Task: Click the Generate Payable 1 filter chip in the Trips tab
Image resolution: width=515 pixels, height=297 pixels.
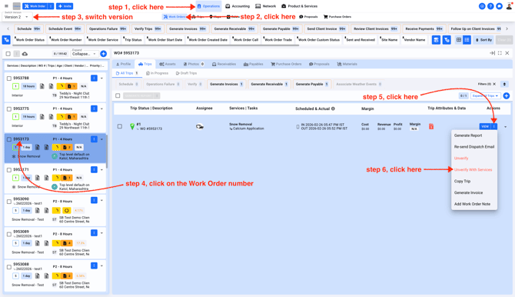Action: (x=312, y=84)
